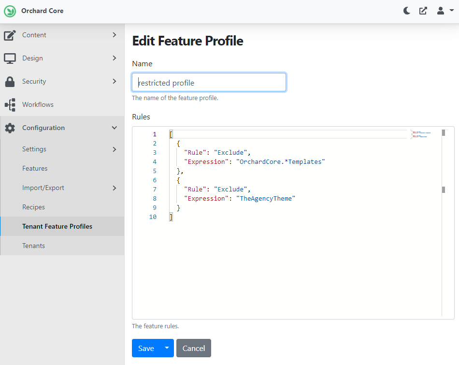Expand the Import/Export submenu chevron
459x365 pixels.
pos(115,188)
